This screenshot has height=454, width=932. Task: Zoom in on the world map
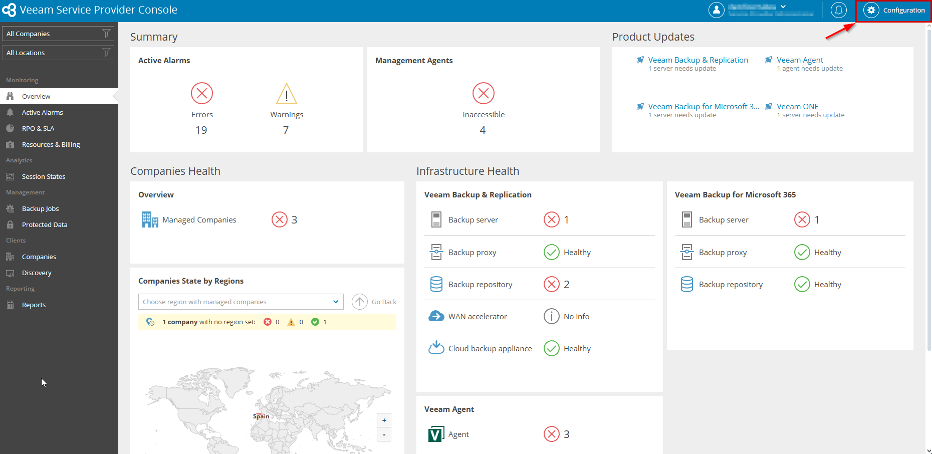click(x=384, y=420)
